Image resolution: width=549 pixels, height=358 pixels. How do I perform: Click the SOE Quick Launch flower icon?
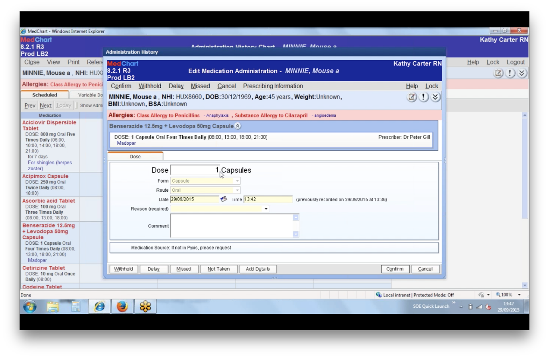(x=145, y=307)
